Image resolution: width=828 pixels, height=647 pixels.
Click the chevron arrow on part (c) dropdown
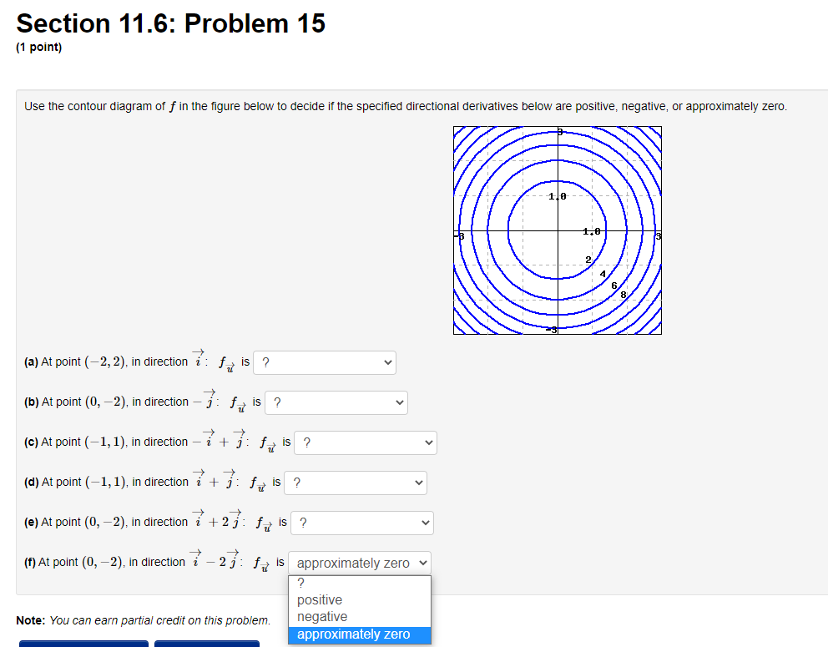[x=427, y=442]
